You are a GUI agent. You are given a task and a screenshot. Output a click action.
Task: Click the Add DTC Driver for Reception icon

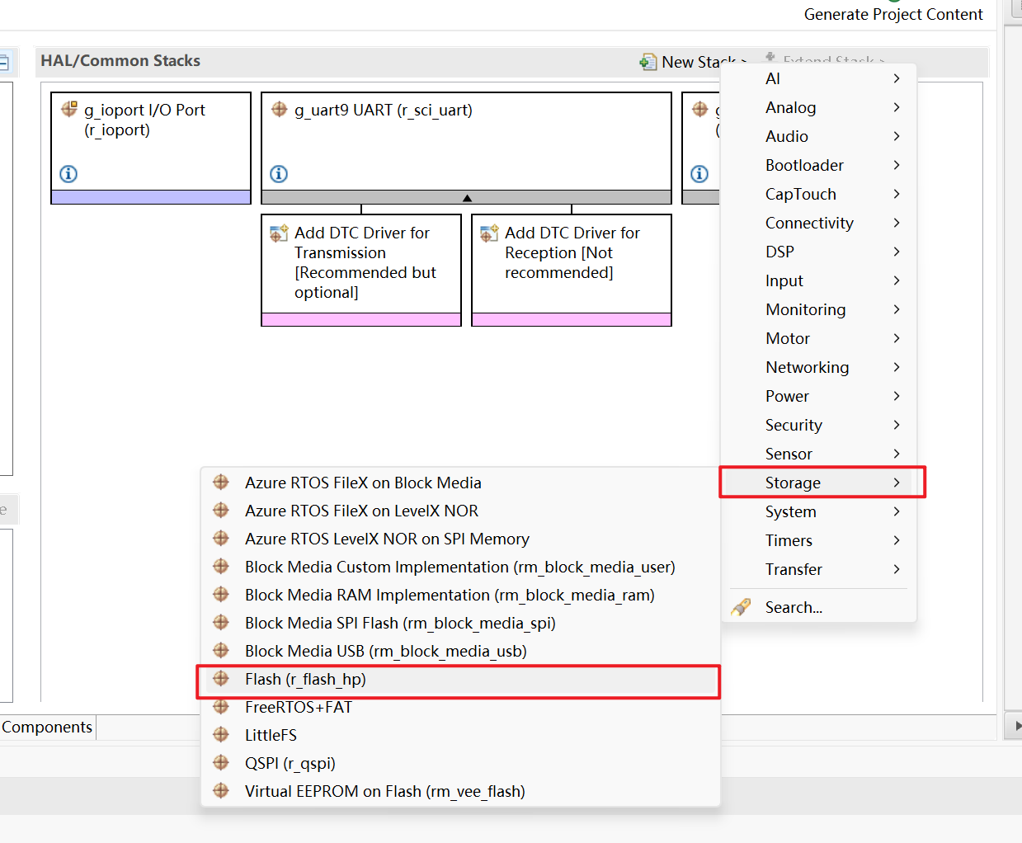[x=490, y=233]
